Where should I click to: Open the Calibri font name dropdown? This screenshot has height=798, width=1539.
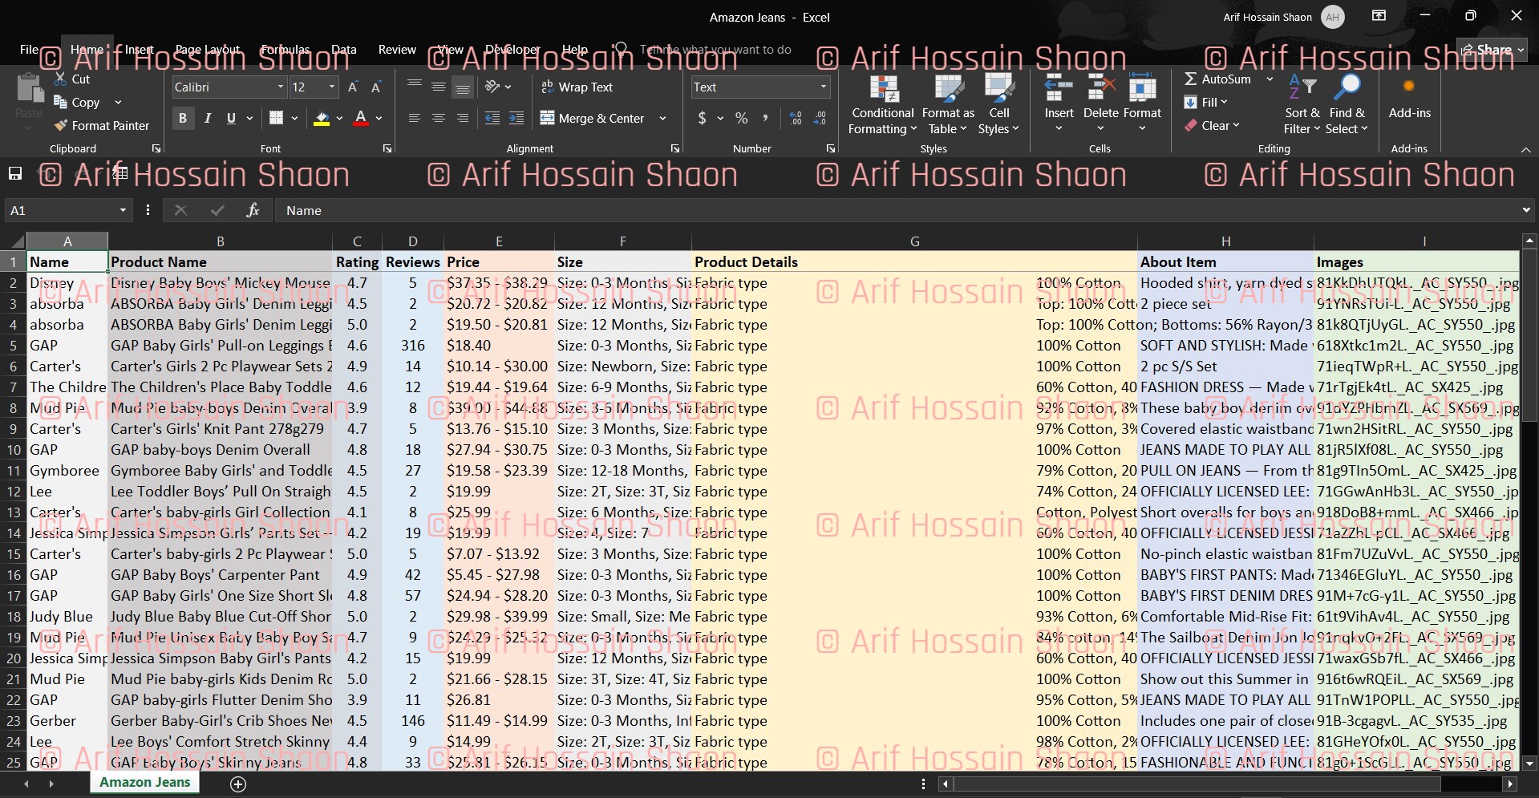(x=281, y=87)
